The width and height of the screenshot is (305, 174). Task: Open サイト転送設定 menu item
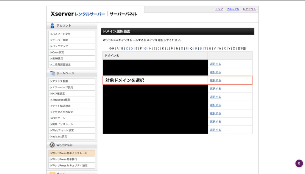72,106
